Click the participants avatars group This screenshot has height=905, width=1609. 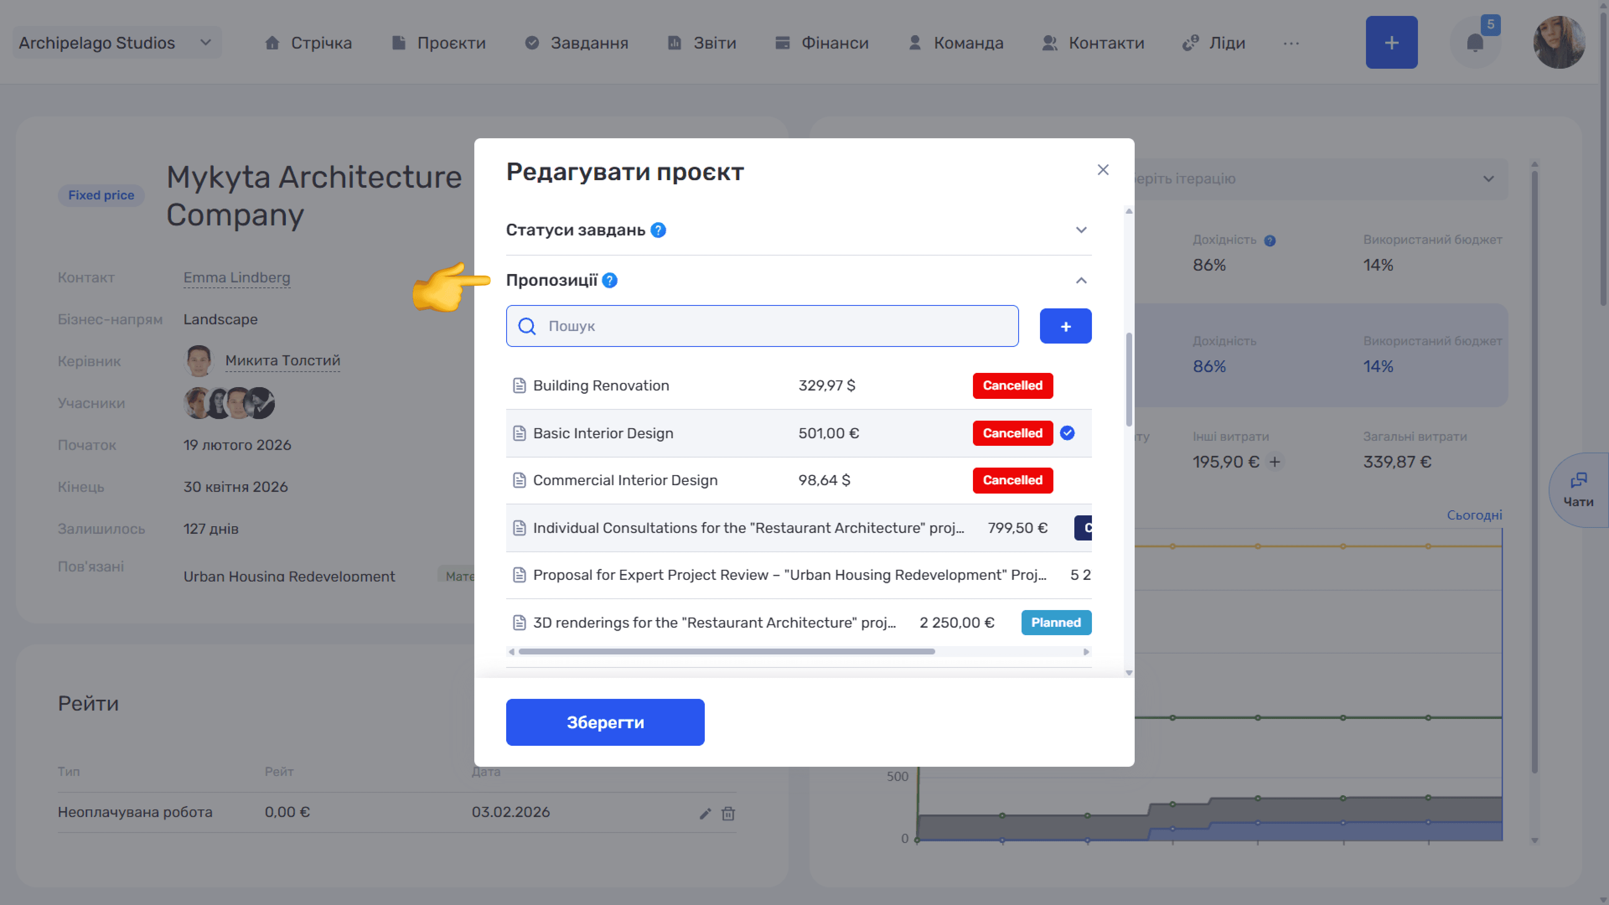229,403
